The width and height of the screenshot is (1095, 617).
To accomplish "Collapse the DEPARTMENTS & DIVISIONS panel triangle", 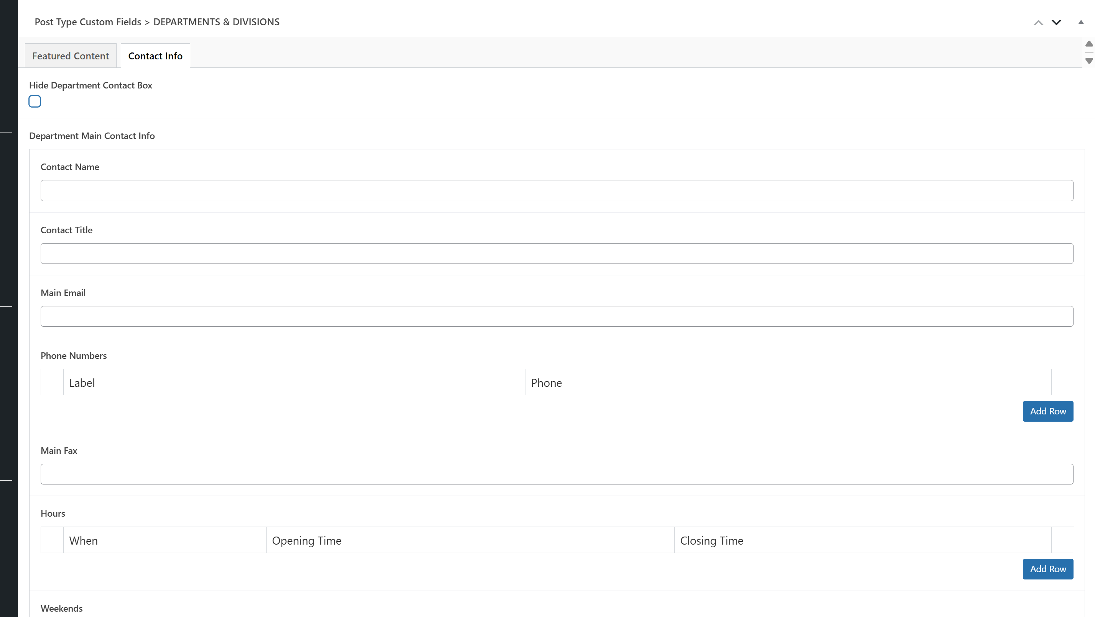I will [x=1080, y=22].
